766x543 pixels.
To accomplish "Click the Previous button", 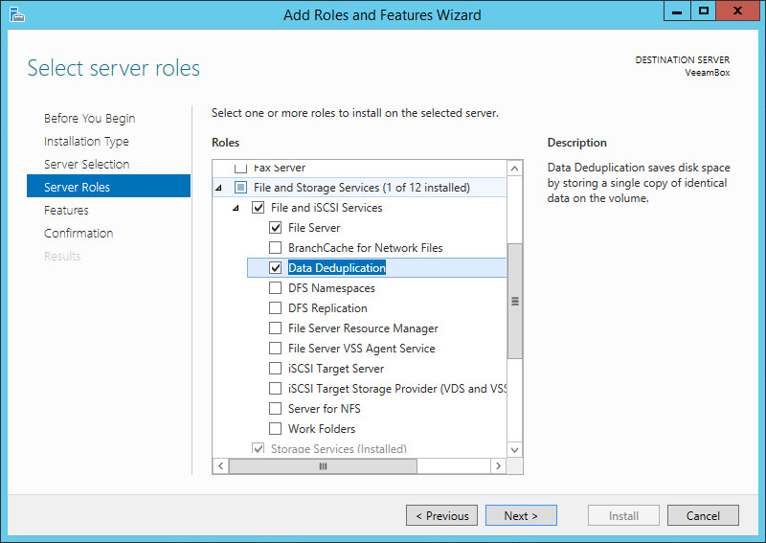I will point(441,515).
